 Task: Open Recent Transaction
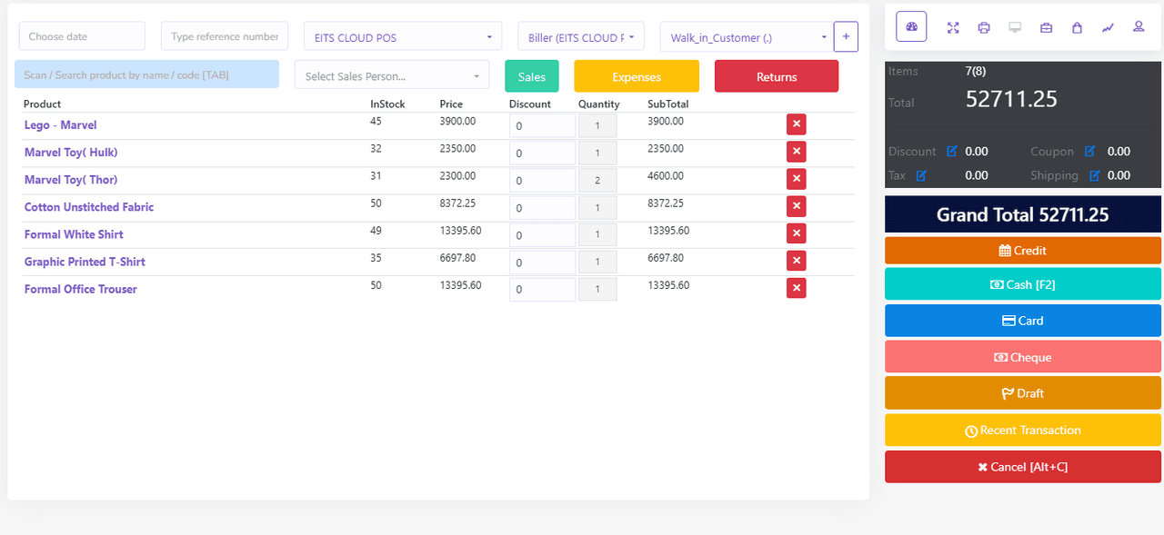point(1023,430)
